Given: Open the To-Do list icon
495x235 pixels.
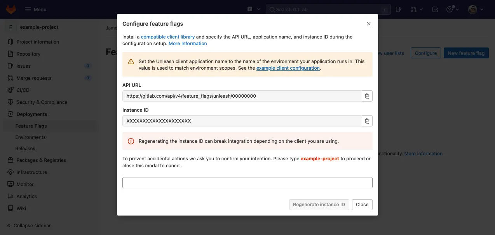Looking at the screenshot, I should point(435,9).
